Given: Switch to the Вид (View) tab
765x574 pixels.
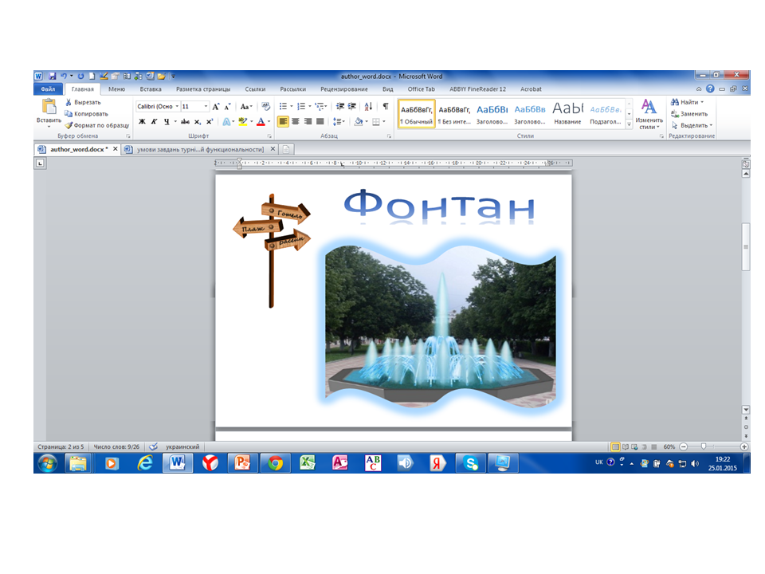Looking at the screenshot, I should [x=388, y=89].
